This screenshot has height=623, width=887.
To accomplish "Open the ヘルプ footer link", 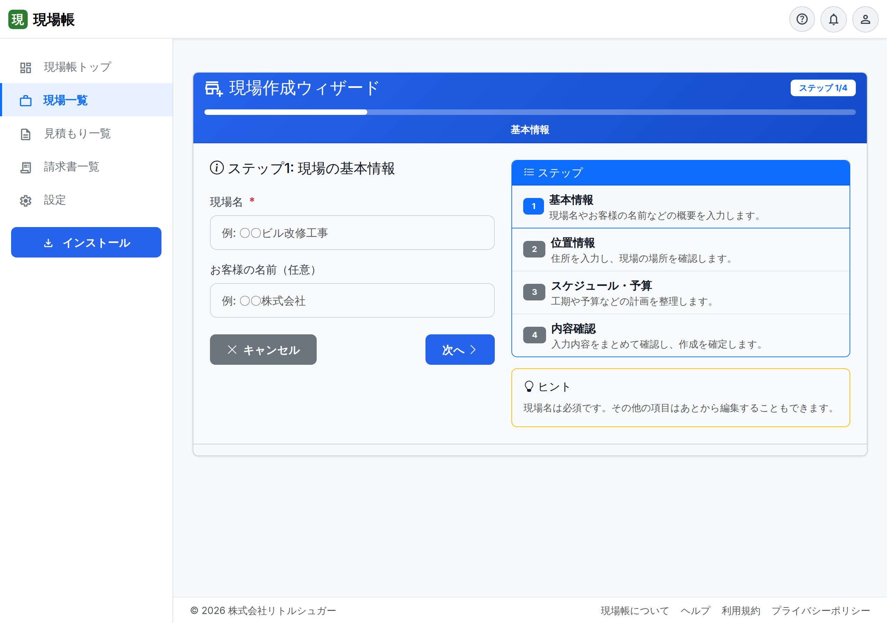I will coord(695,611).
